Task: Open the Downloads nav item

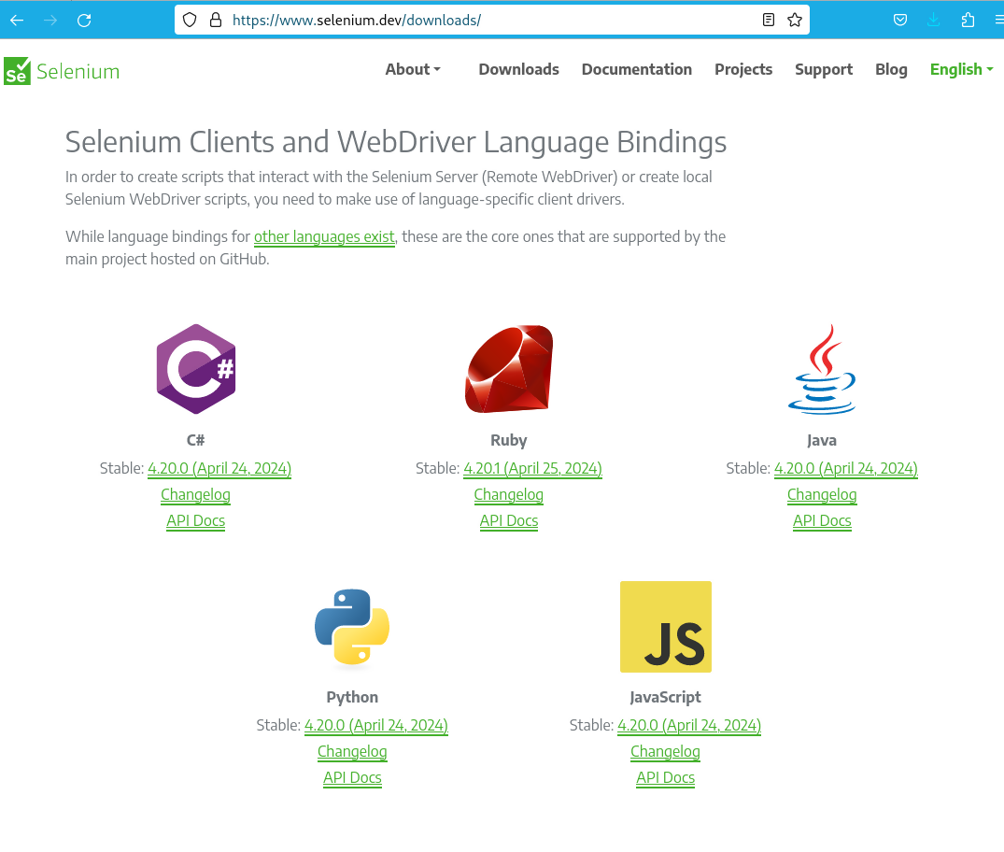Action: point(518,69)
